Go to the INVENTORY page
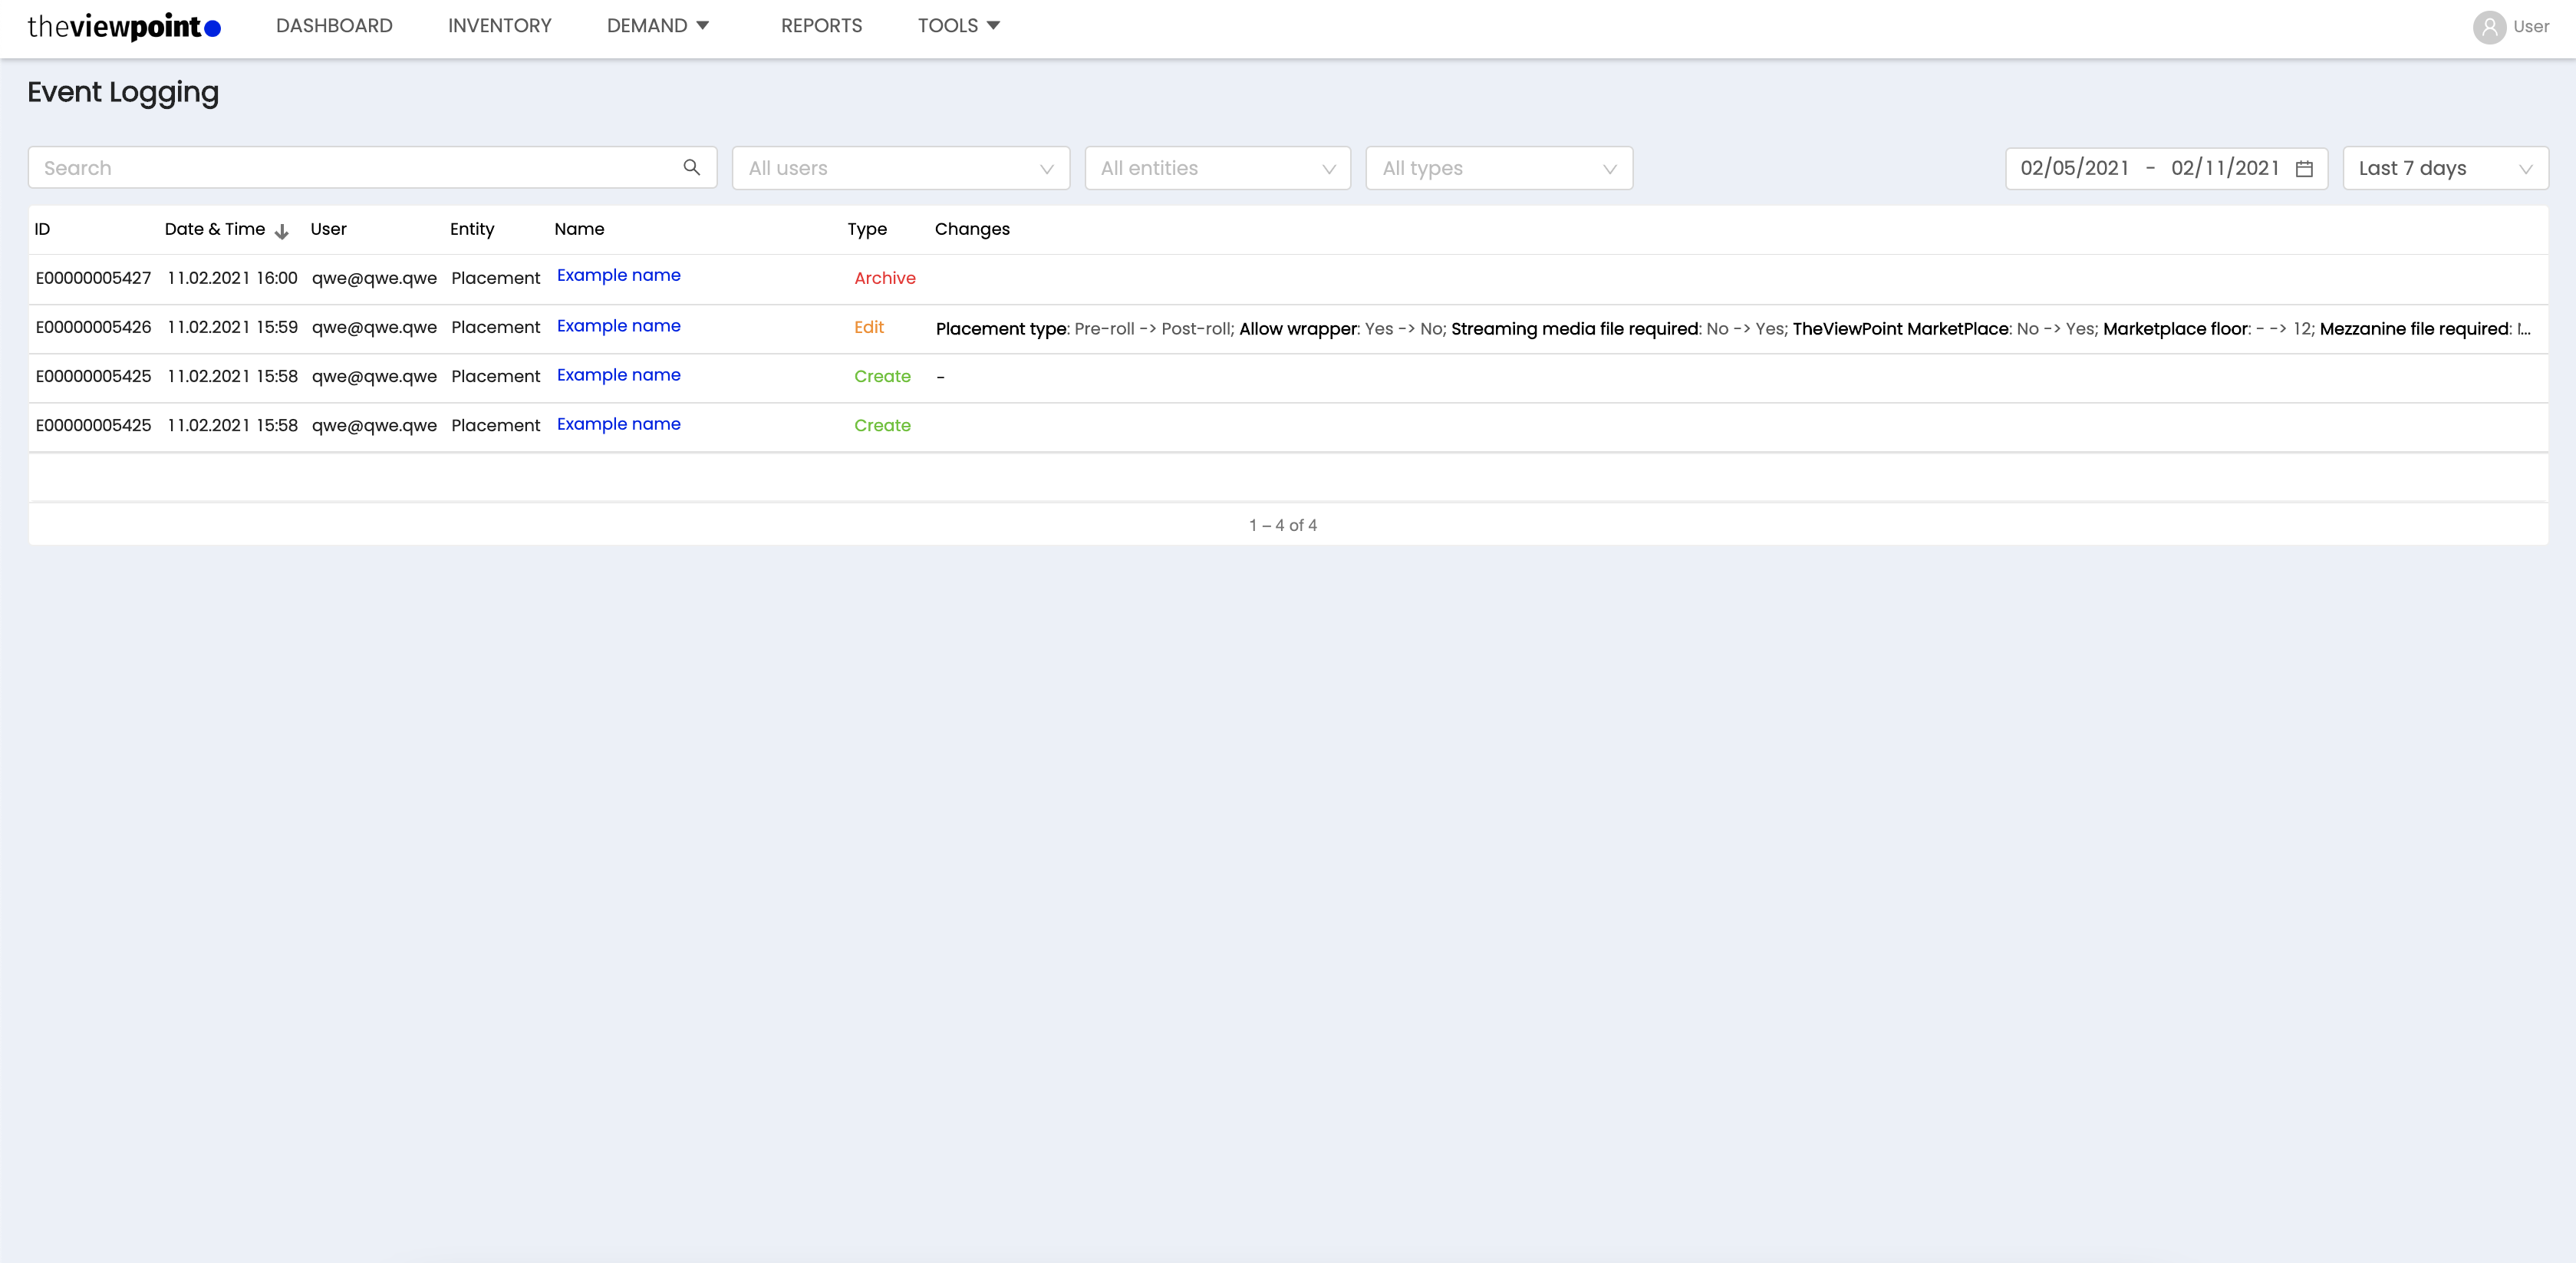 coord(500,26)
